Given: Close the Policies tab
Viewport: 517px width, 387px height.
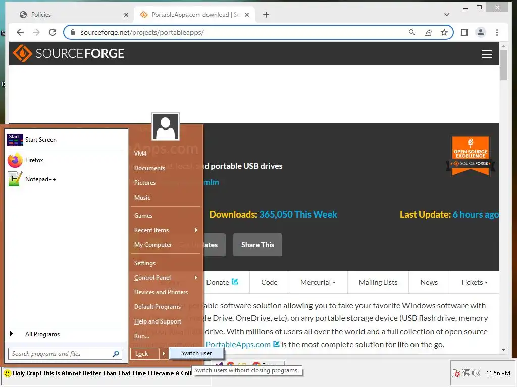Looking at the screenshot, I should pos(126,15).
